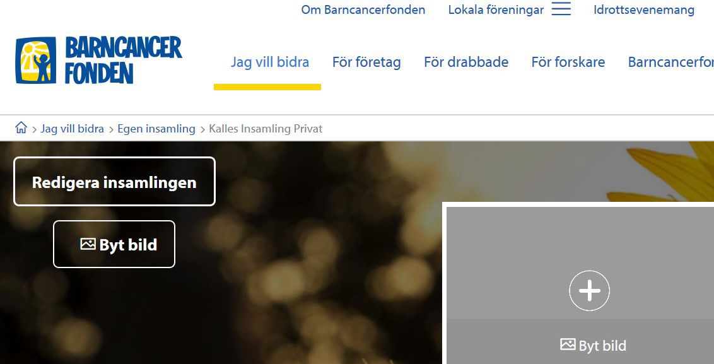Open the Om Barncancerfonden link
This screenshot has height=364, width=714.
coord(363,9)
